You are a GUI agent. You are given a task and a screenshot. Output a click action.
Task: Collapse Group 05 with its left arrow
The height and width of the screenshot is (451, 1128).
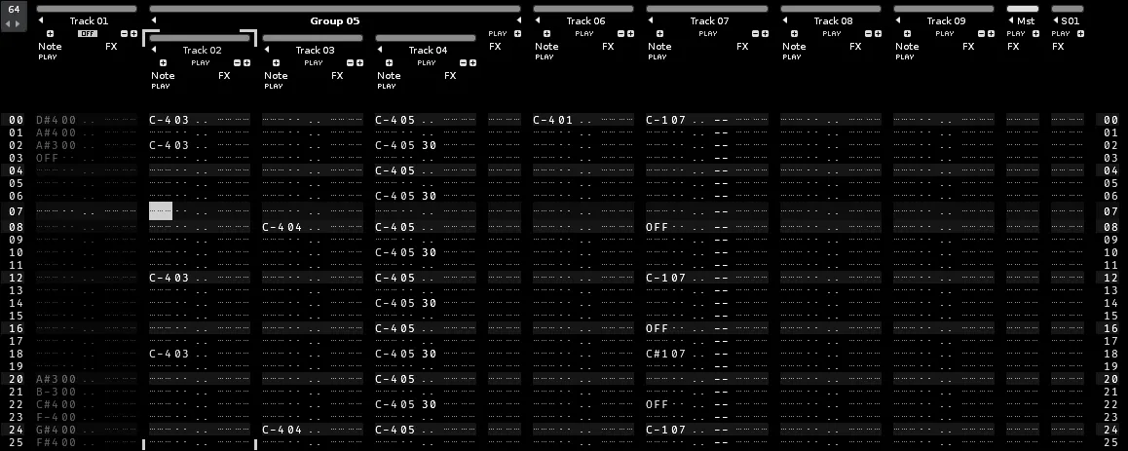click(x=154, y=20)
